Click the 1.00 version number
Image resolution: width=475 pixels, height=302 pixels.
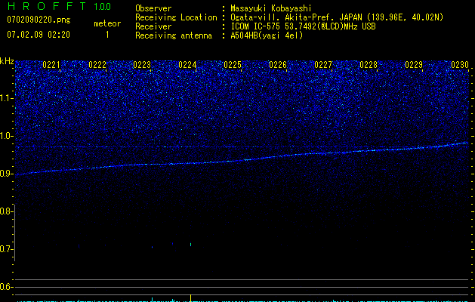pos(101,7)
